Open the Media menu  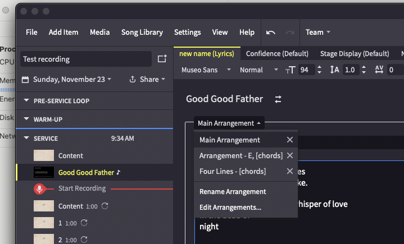coord(99,32)
